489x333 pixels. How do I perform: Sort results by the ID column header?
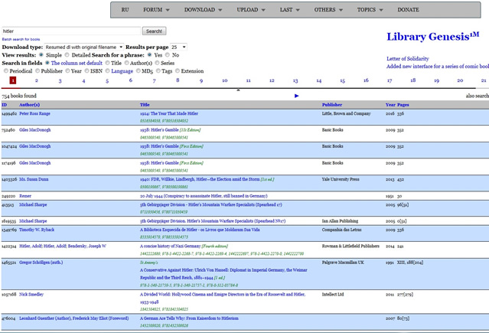(x=4, y=105)
